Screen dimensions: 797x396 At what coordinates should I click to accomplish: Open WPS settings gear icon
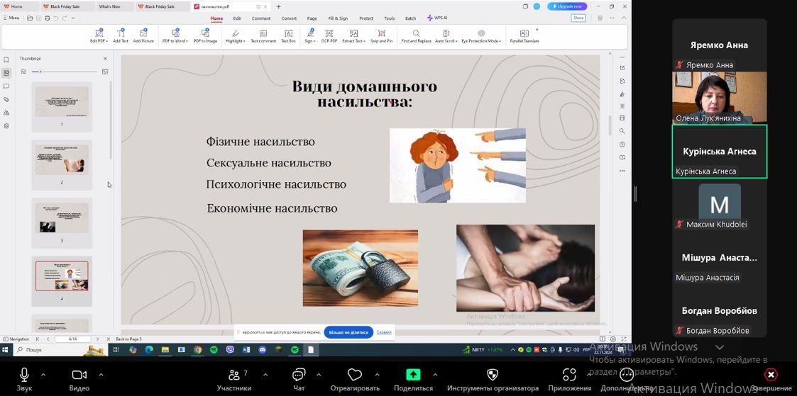click(x=600, y=18)
